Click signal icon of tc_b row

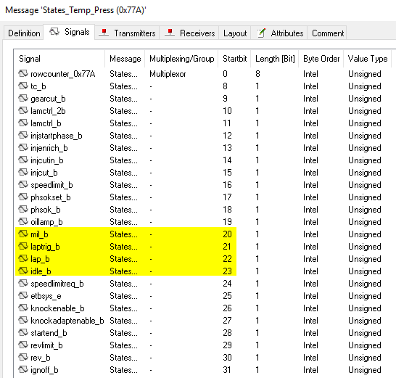[x=23, y=86]
